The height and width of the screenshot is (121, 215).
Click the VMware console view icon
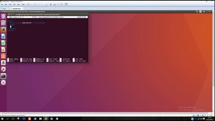tap(66, 4)
